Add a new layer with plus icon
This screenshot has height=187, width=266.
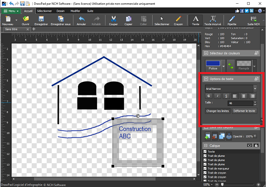(x=207, y=136)
